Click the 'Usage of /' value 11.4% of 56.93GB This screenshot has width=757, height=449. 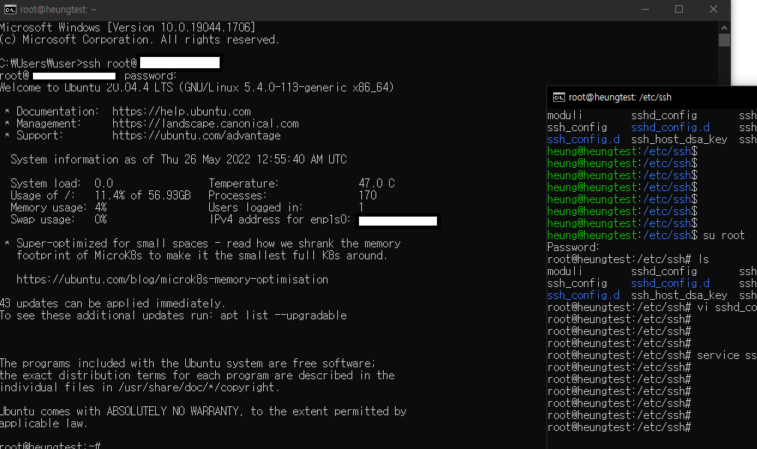(143, 196)
